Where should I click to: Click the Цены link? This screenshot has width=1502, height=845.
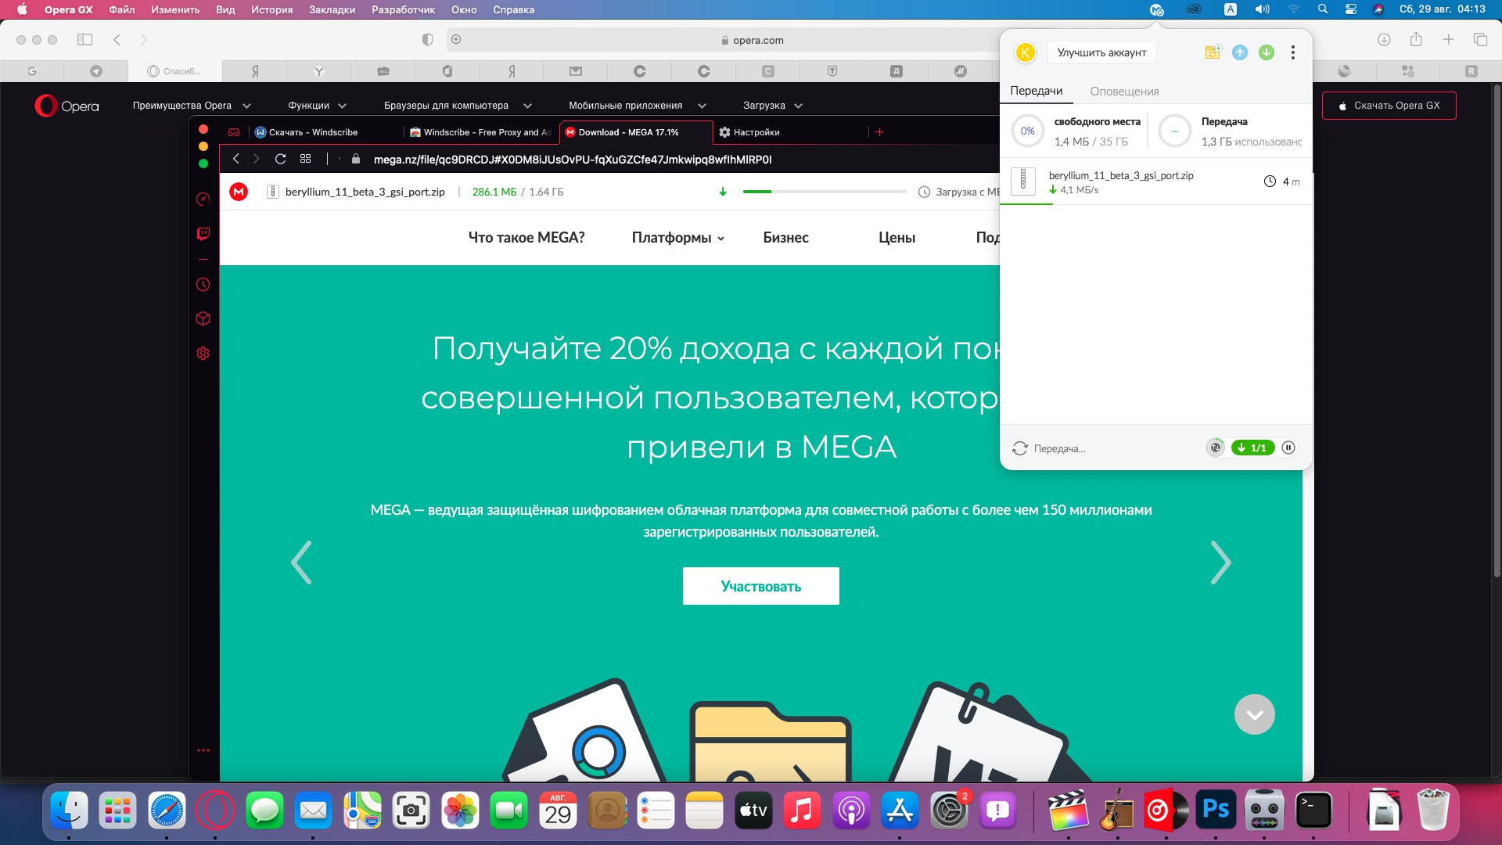click(x=897, y=238)
